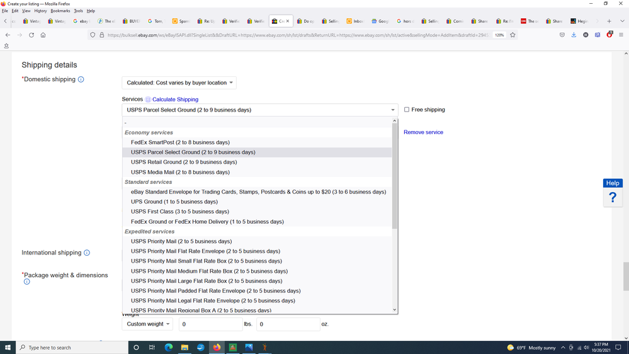Open Firefox from the taskbar
Screen dimensions: 629x354
point(217,347)
